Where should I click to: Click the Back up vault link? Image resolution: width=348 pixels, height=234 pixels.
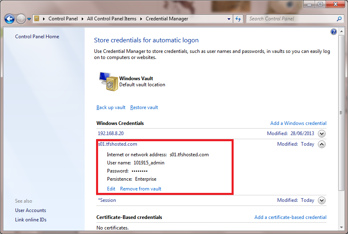(x=111, y=107)
